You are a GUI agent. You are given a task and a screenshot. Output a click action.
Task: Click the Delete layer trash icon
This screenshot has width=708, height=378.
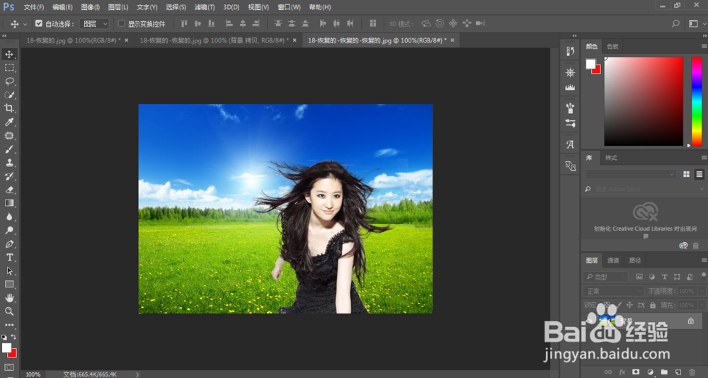pyautogui.click(x=692, y=372)
